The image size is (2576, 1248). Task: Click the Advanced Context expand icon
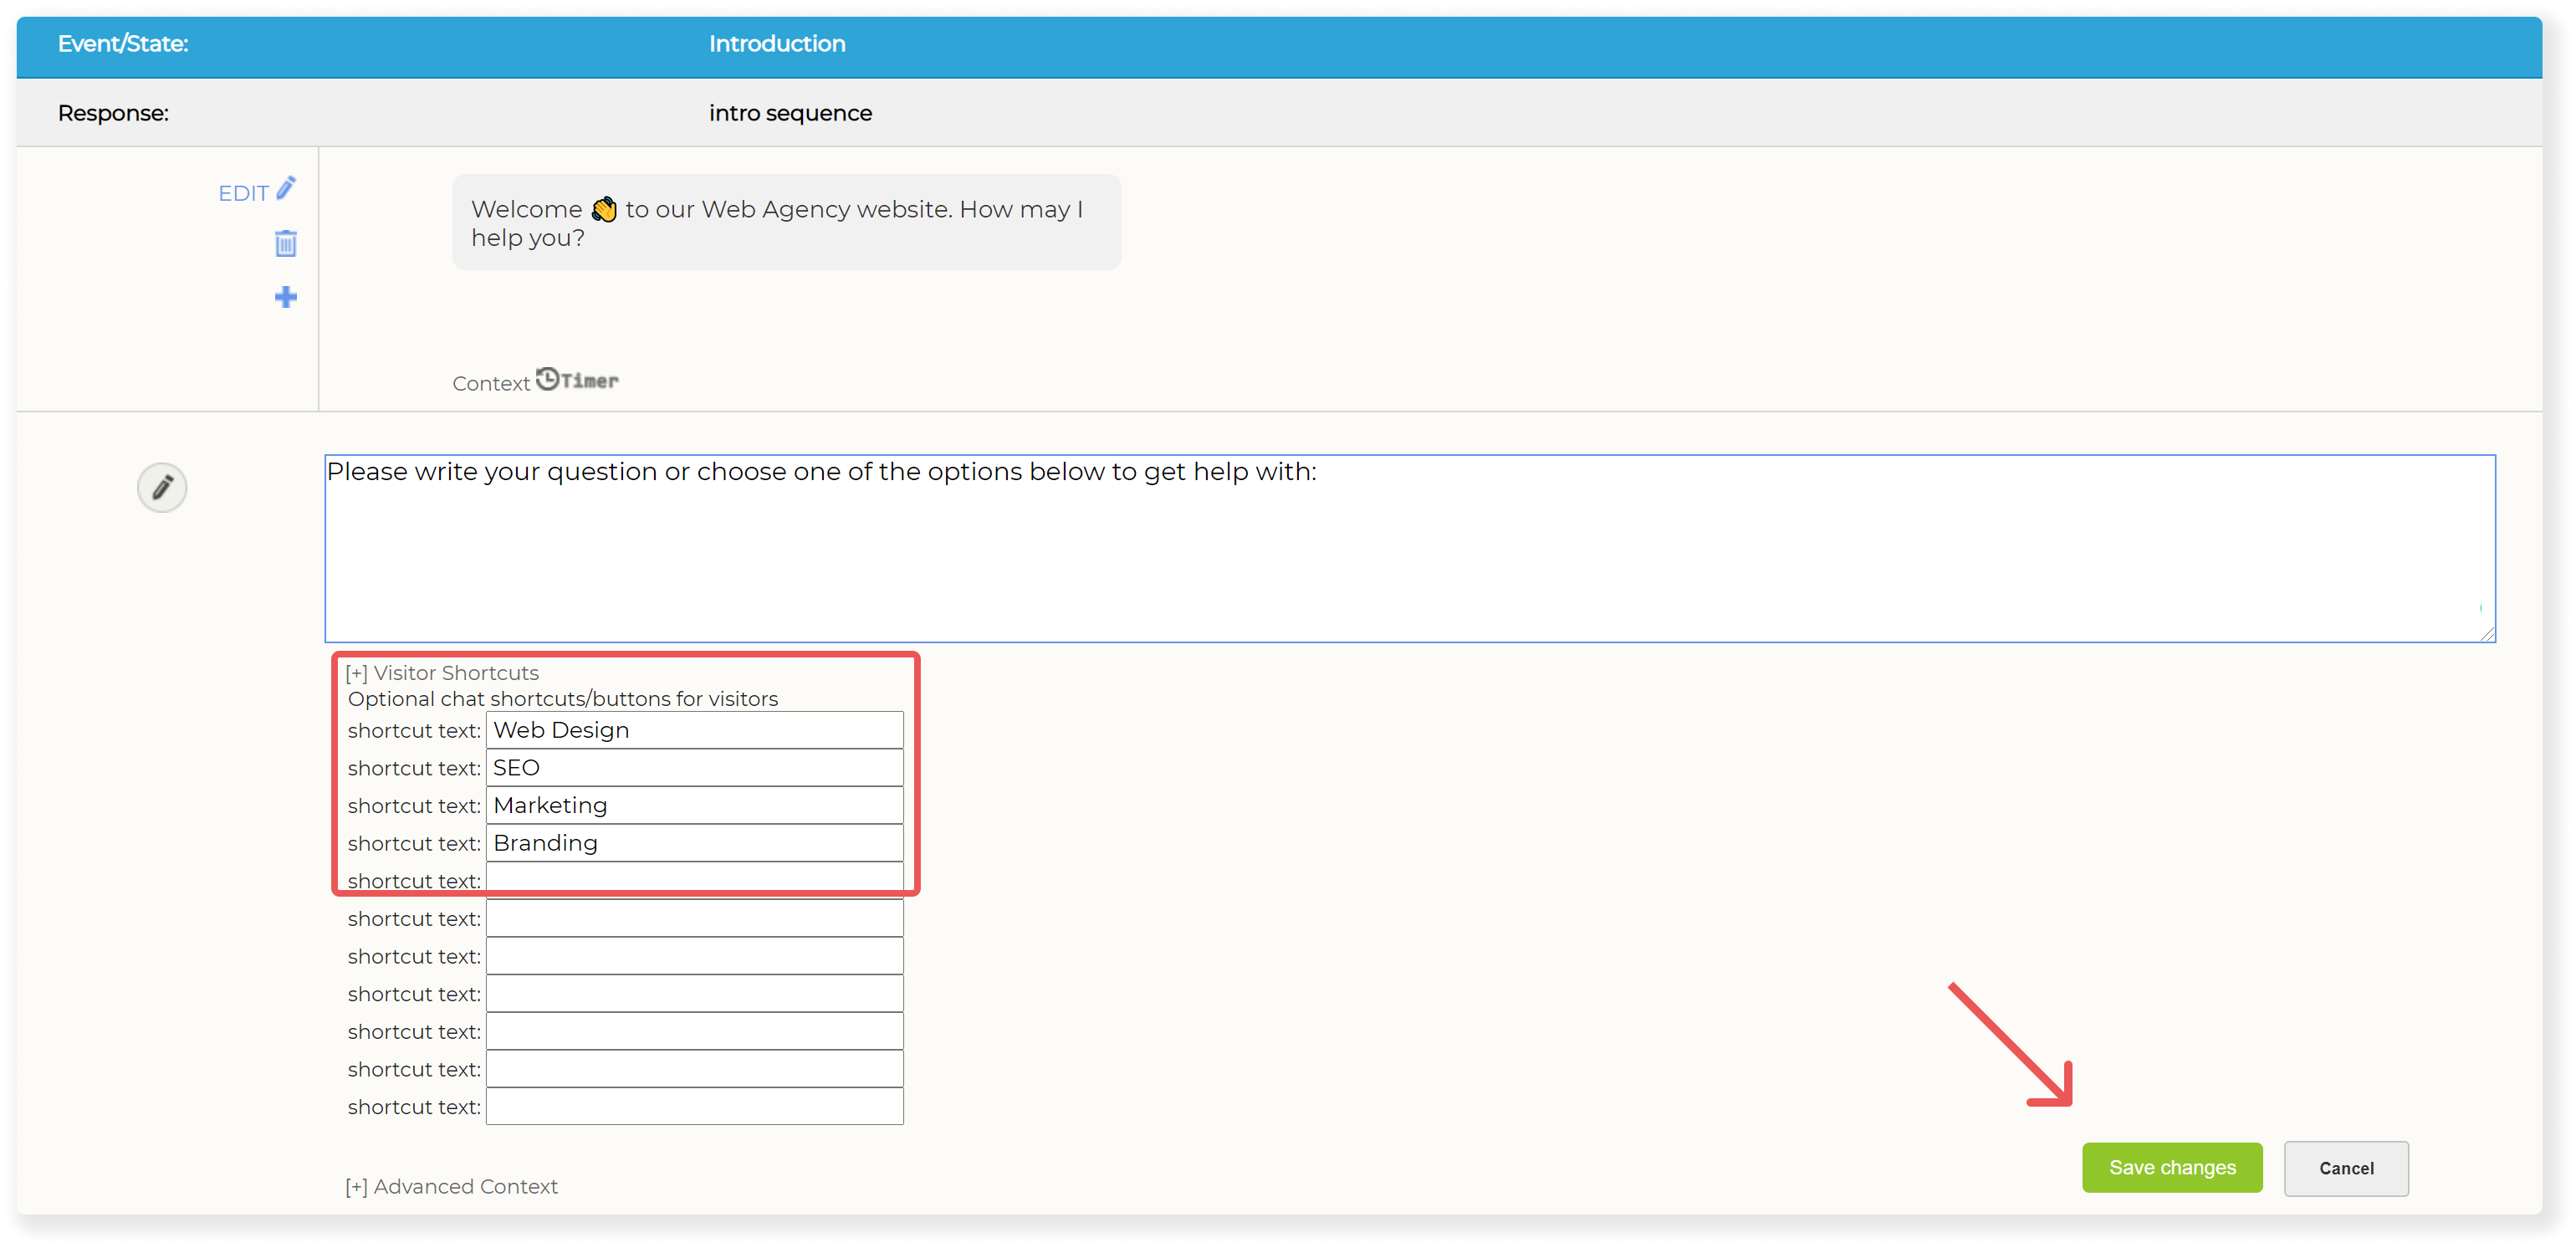click(x=351, y=1185)
